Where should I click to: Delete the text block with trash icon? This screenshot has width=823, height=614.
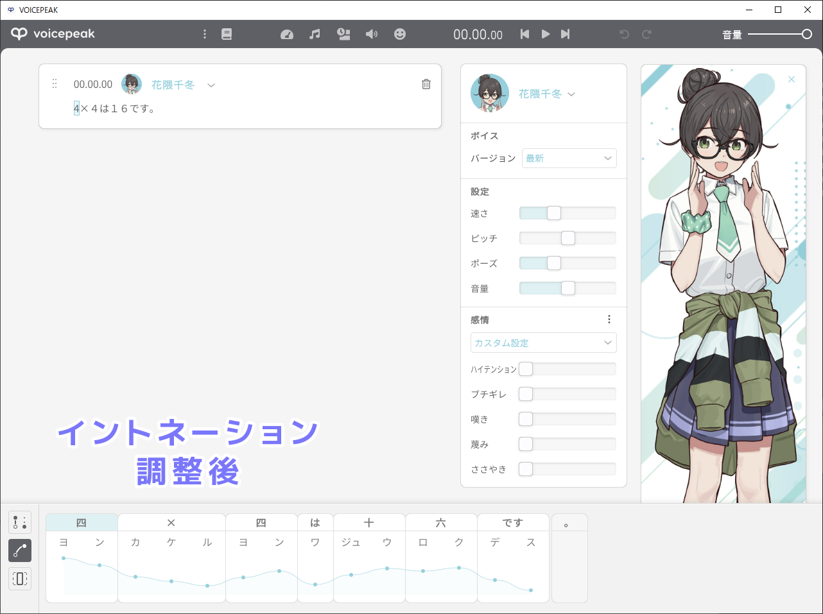point(426,84)
